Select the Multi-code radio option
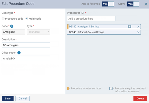This screenshot has height=103, width=149. (x=27, y=19)
